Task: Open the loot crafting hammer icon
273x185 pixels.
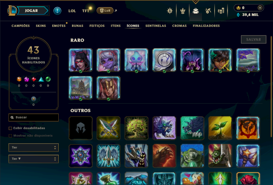Action: click(x=208, y=11)
